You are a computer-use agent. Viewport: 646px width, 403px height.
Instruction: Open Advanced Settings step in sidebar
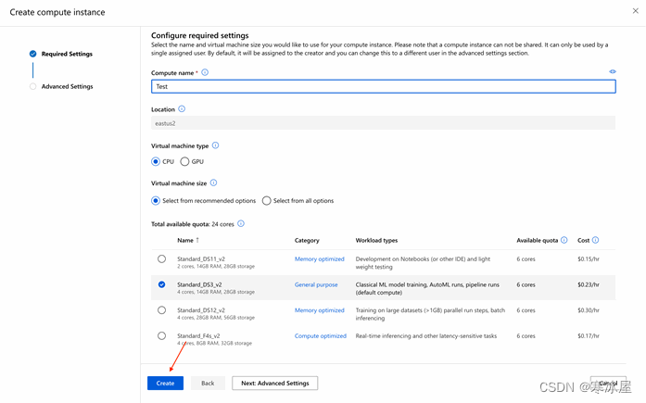(67, 87)
